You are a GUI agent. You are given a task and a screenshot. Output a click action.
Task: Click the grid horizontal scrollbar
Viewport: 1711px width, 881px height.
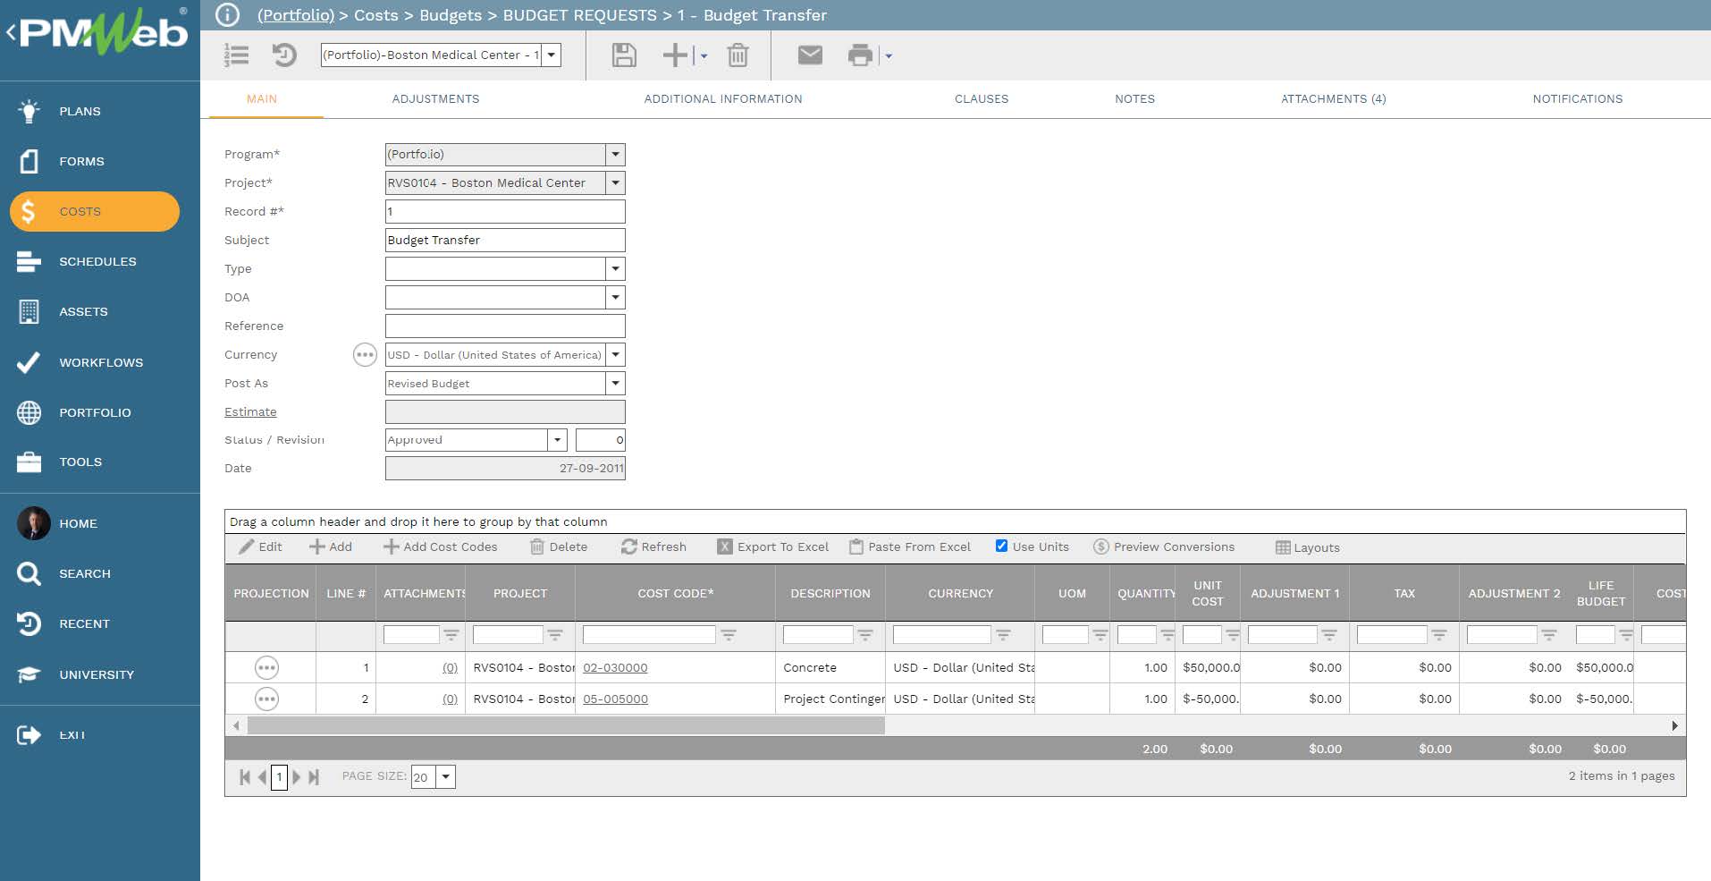565,726
